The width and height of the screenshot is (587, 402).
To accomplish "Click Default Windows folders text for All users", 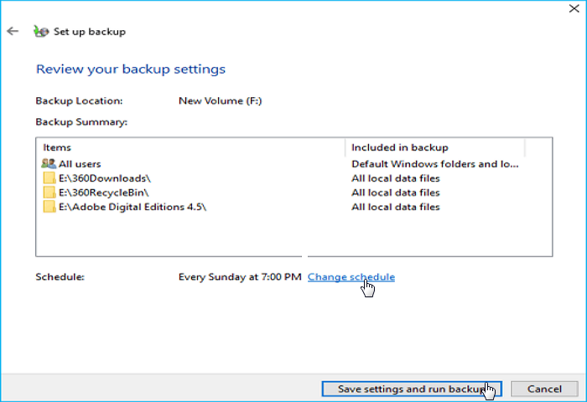I will point(435,164).
